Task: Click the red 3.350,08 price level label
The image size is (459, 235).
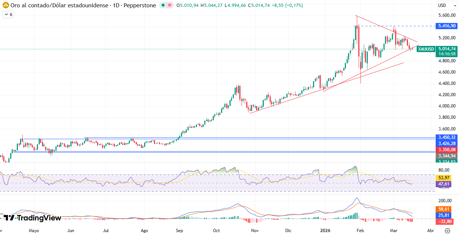Action: (x=447, y=150)
